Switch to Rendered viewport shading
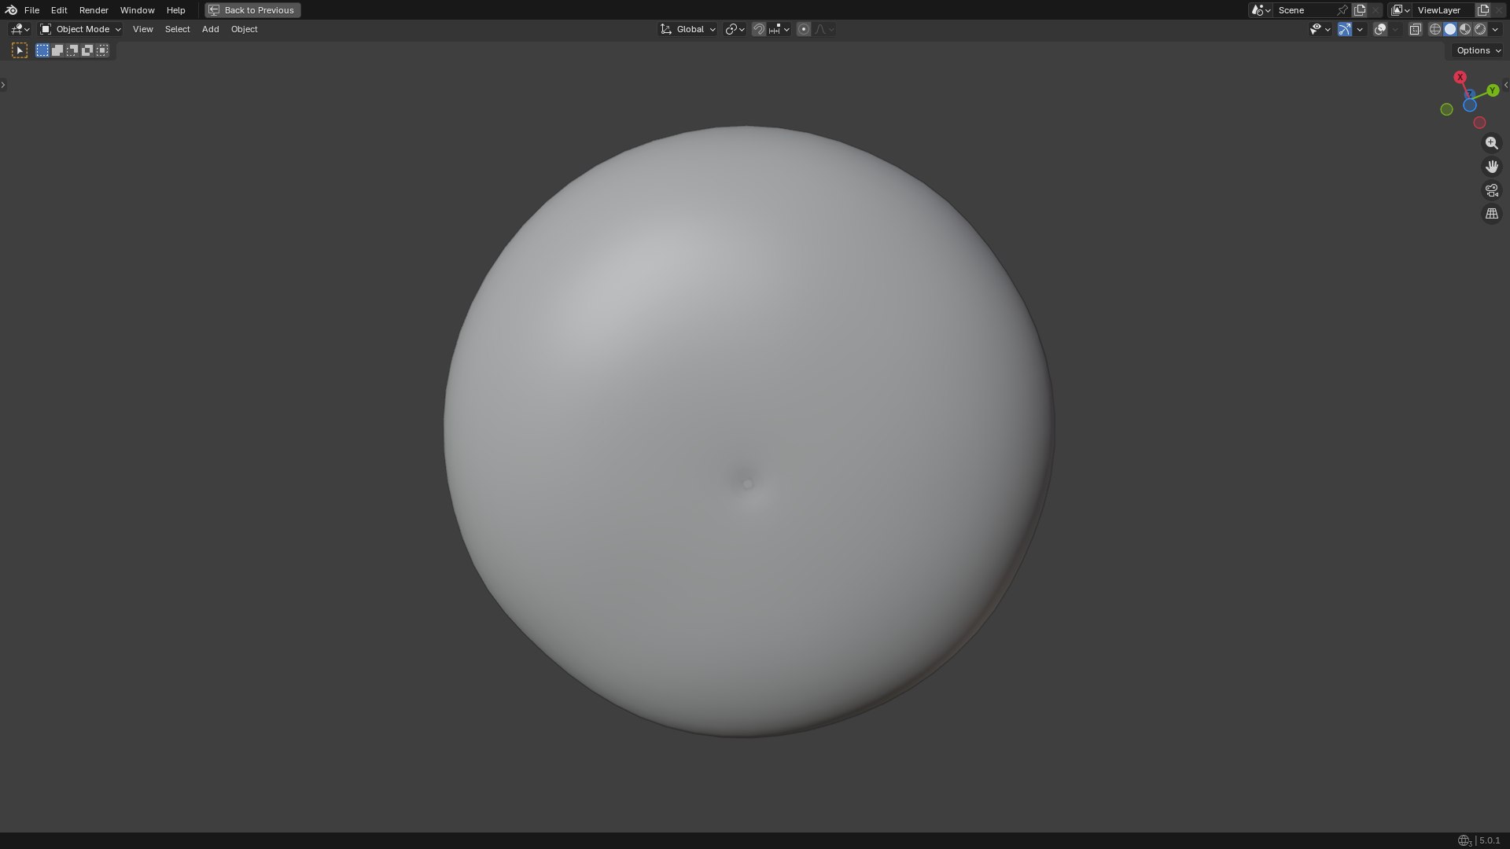 (1480, 29)
